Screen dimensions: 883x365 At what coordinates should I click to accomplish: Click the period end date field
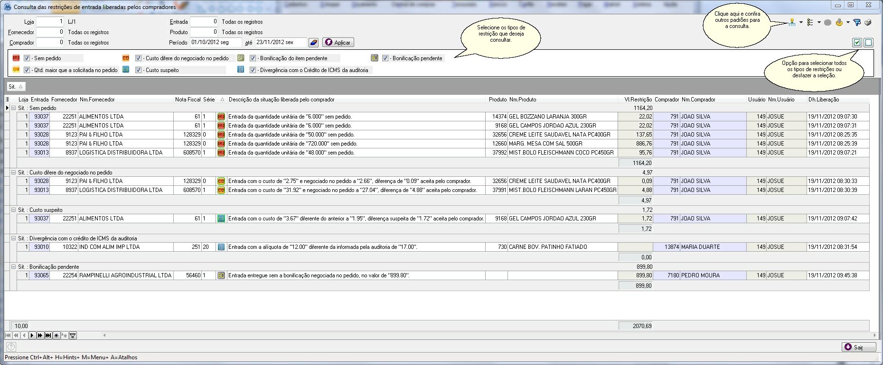click(x=281, y=43)
